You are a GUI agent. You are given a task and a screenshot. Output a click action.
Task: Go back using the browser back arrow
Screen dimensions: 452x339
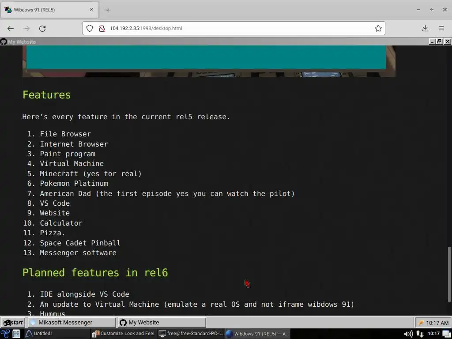tap(11, 28)
